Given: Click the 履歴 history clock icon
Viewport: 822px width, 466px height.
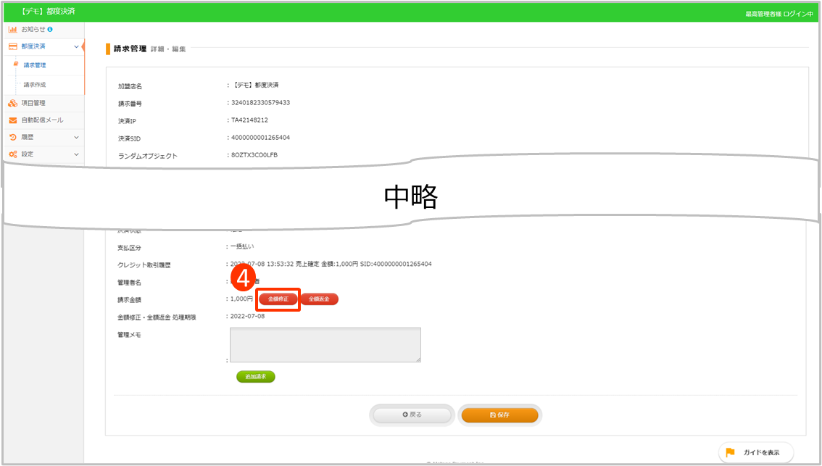Looking at the screenshot, I should 12,137.
